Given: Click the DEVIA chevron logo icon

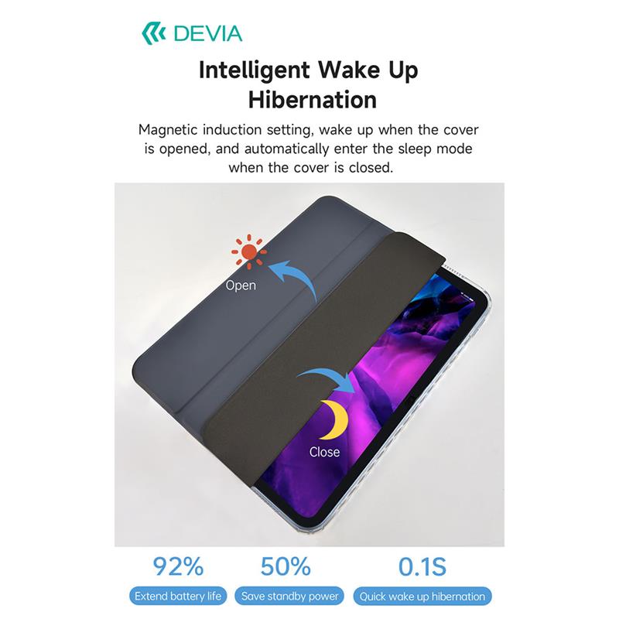Looking at the screenshot, I should (154, 33).
